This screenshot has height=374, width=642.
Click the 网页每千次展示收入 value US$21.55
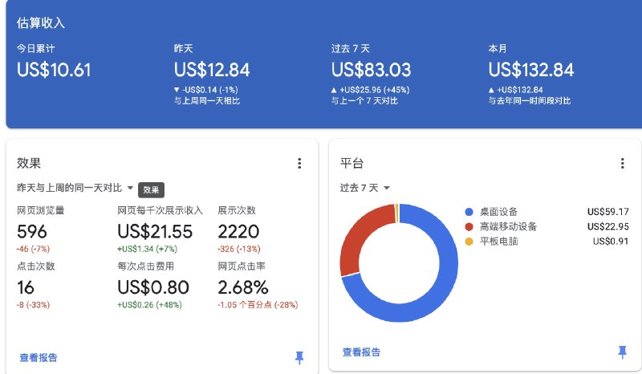coord(155,232)
